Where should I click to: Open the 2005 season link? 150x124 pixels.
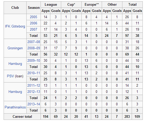(34, 17)
